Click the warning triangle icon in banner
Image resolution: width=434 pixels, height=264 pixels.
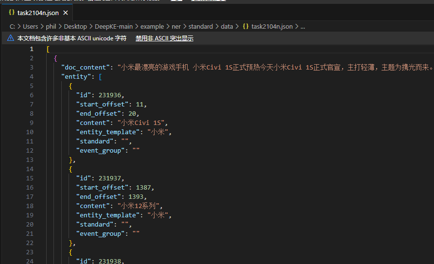(11, 38)
